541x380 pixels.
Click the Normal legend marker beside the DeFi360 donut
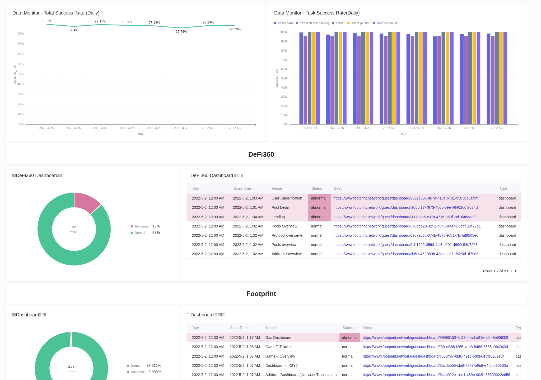[x=132, y=232]
